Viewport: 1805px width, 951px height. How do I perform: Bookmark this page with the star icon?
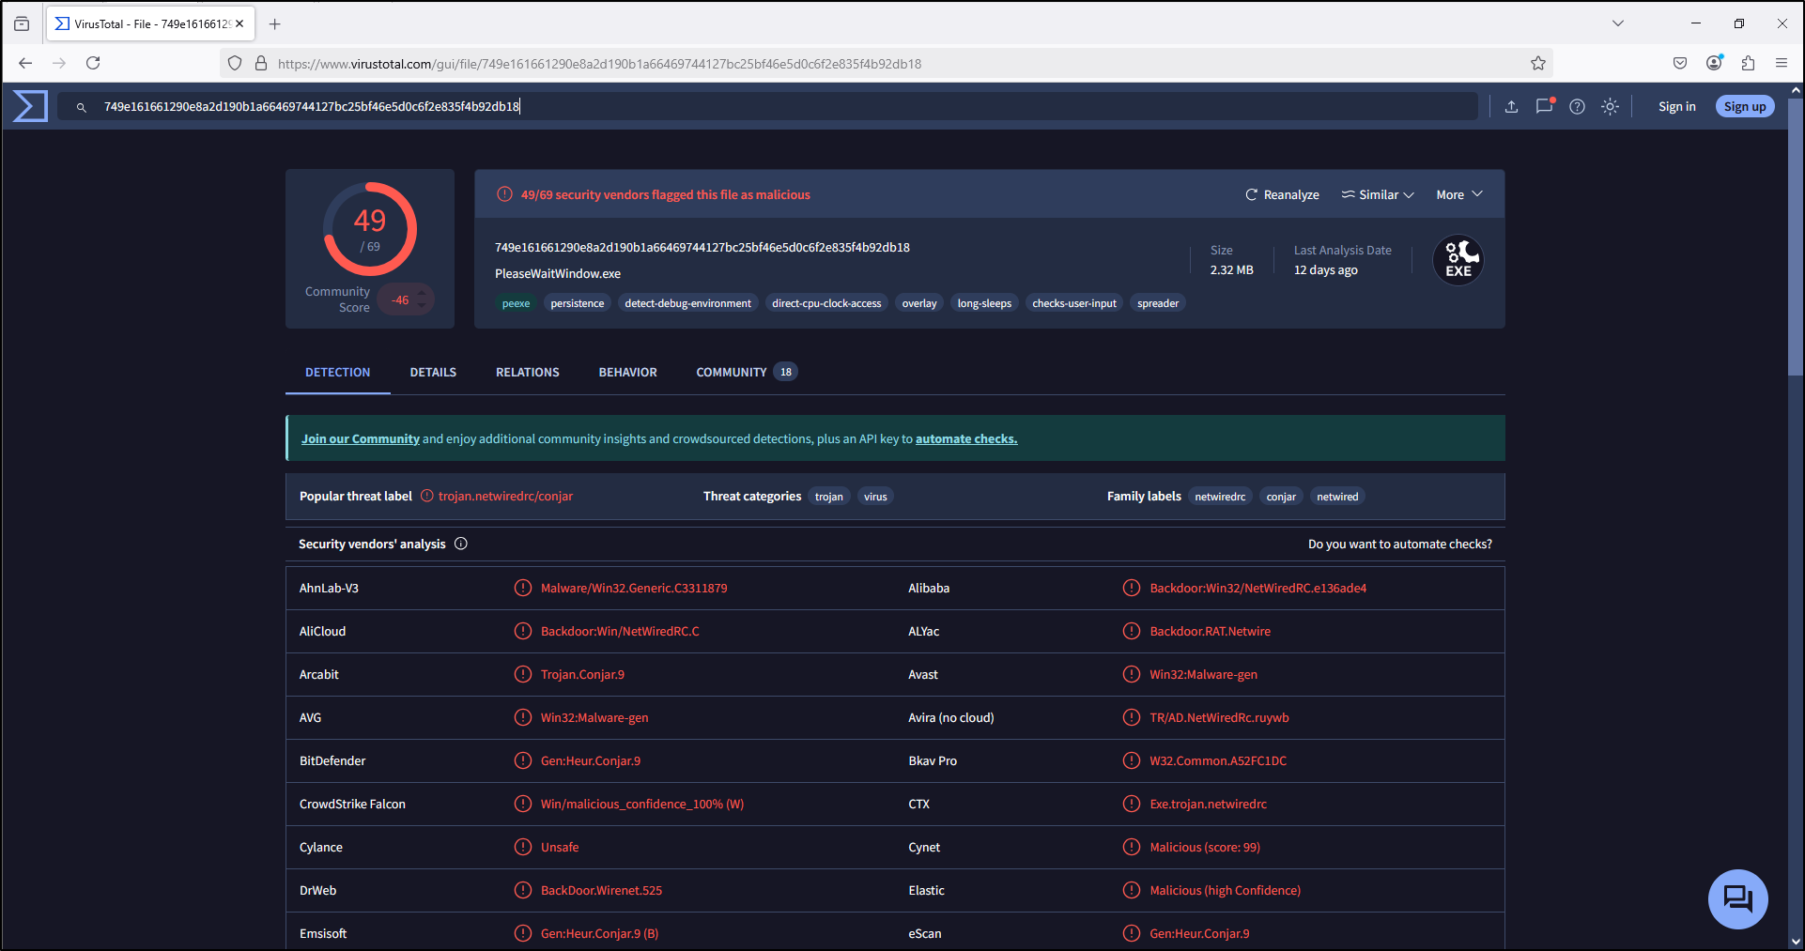click(x=1538, y=63)
